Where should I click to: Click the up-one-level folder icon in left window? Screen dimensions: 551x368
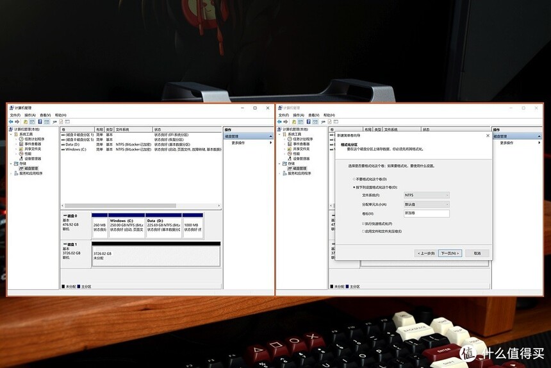click(25, 122)
